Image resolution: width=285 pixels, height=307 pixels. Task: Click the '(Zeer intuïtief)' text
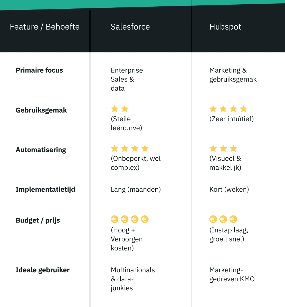coord(231,119)
